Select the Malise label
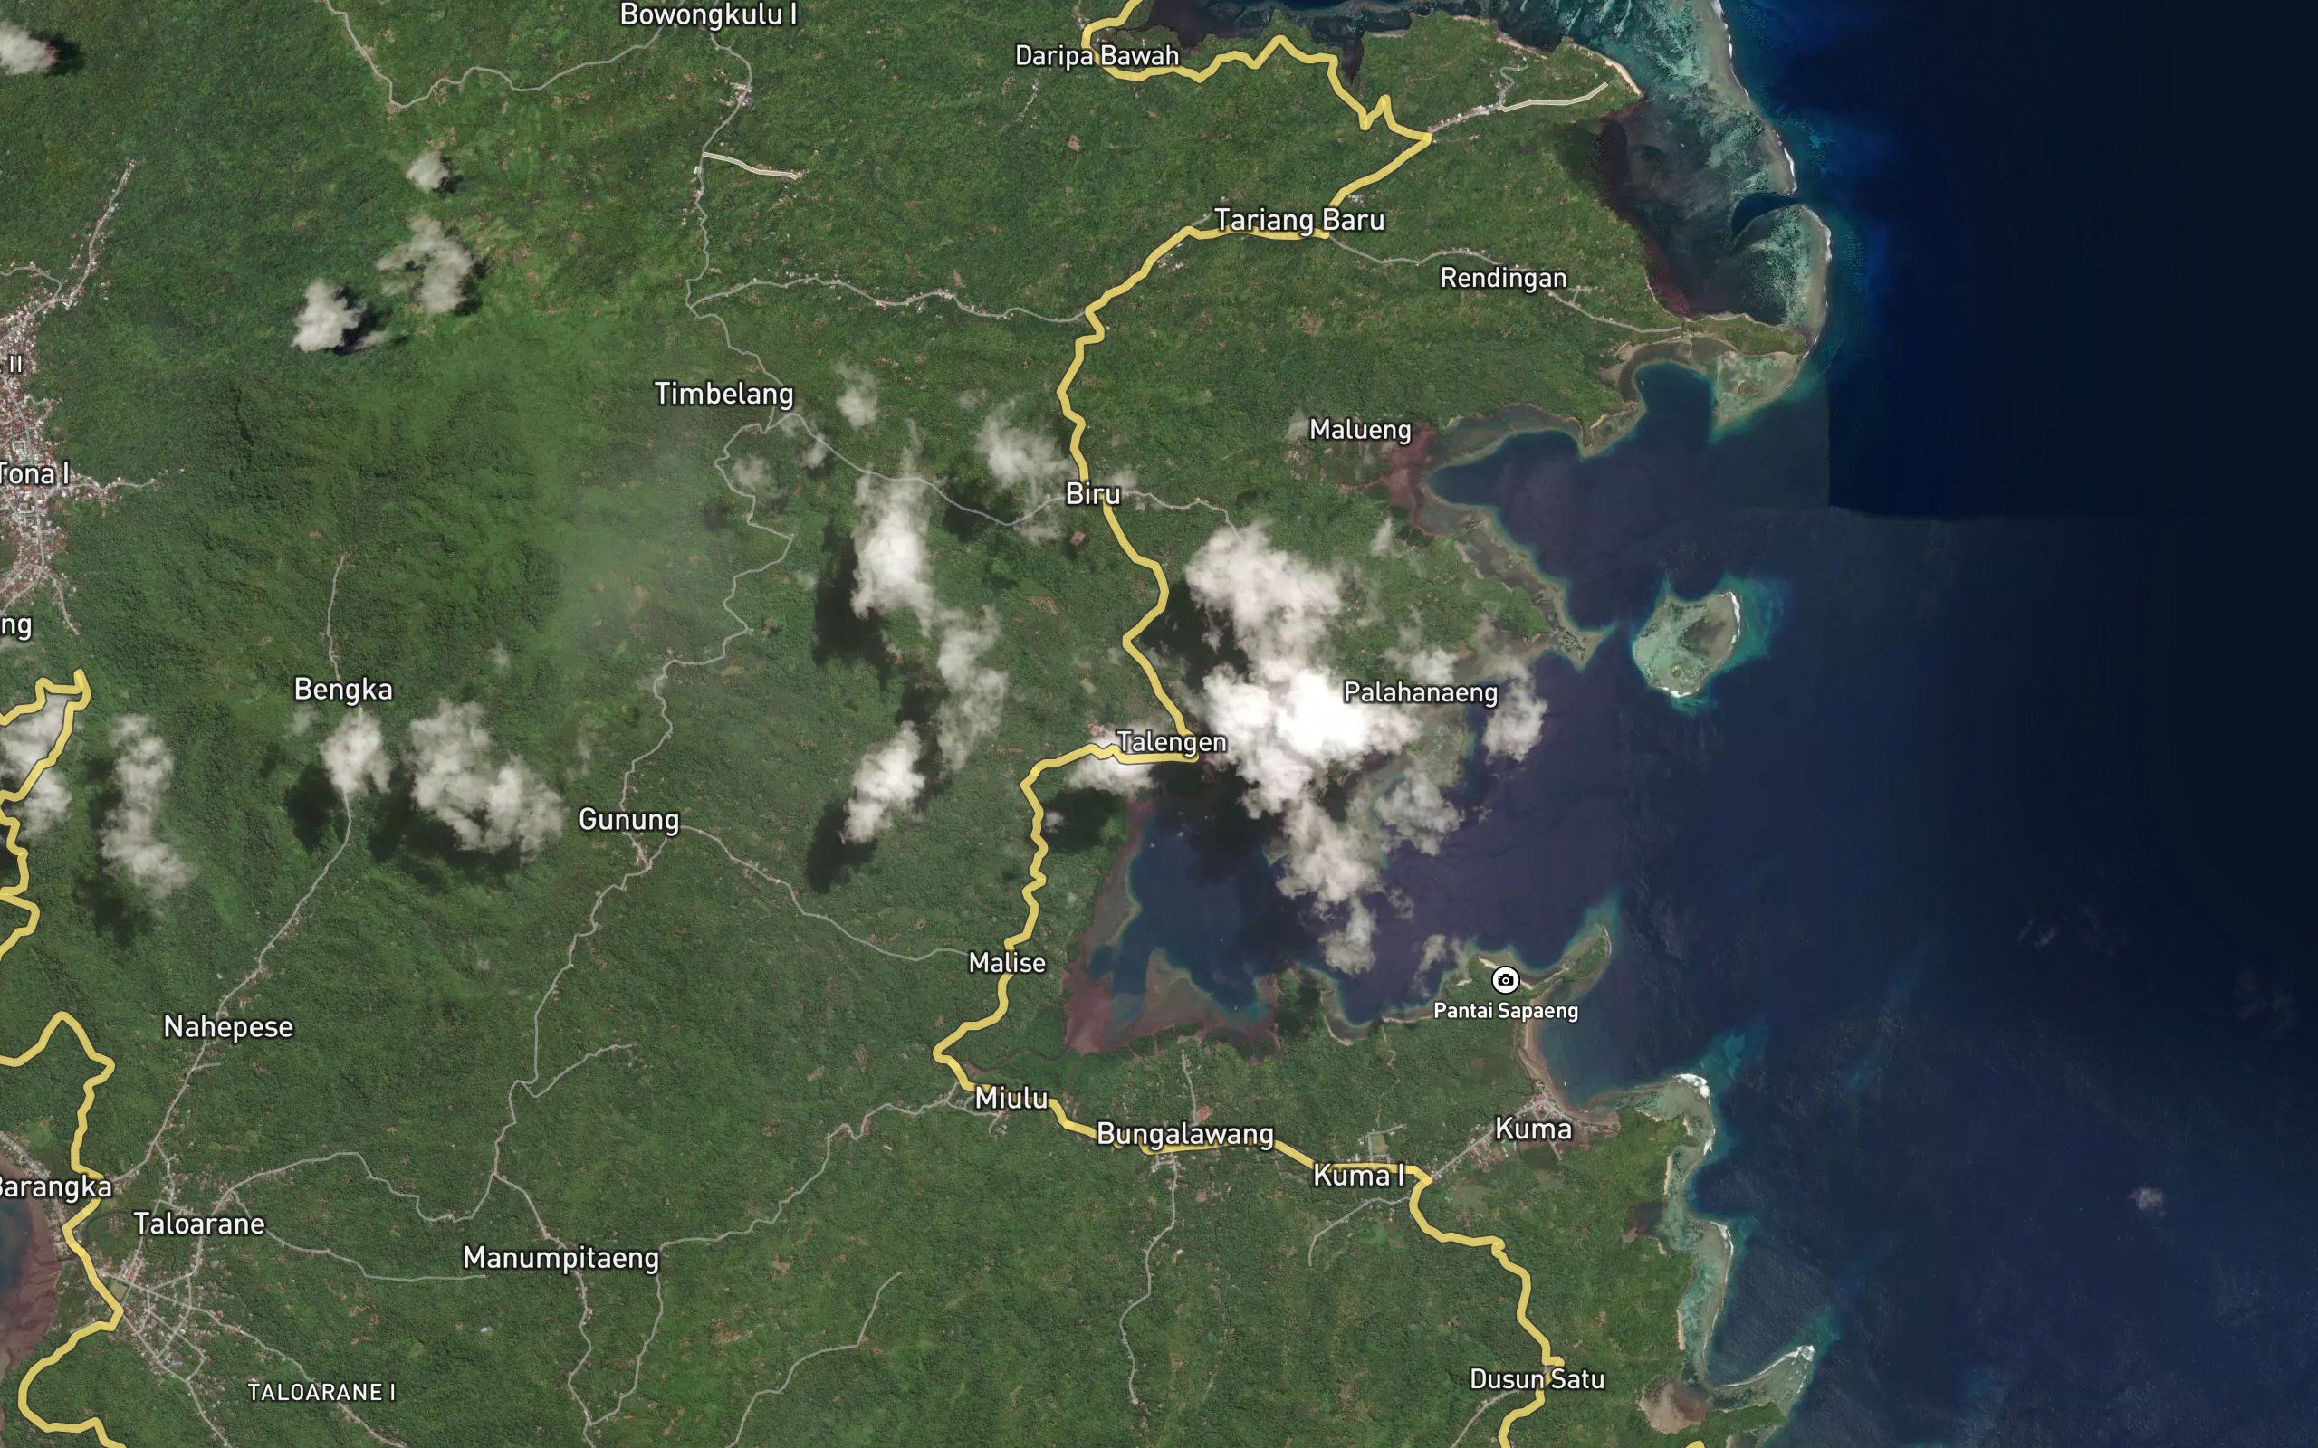 click(x=1007, y=962)
